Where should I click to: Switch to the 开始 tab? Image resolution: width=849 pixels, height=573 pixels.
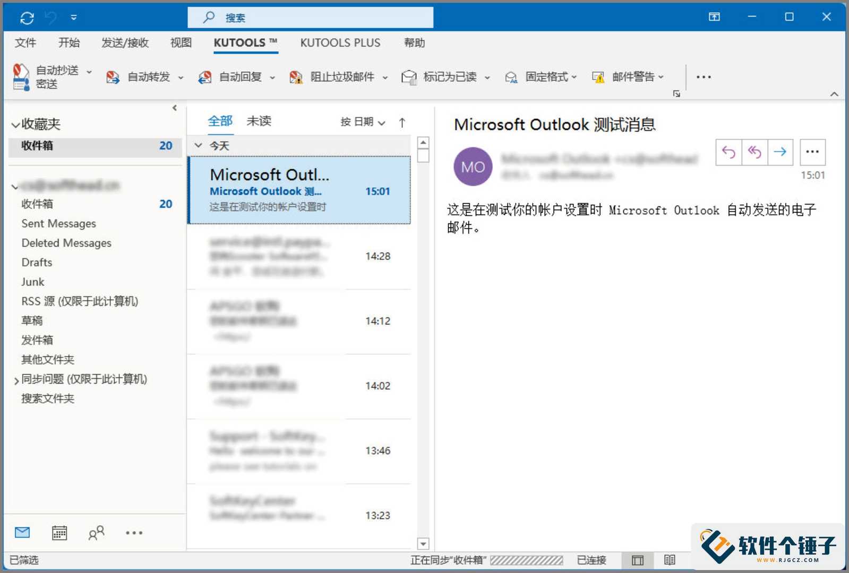pos(69,42)
